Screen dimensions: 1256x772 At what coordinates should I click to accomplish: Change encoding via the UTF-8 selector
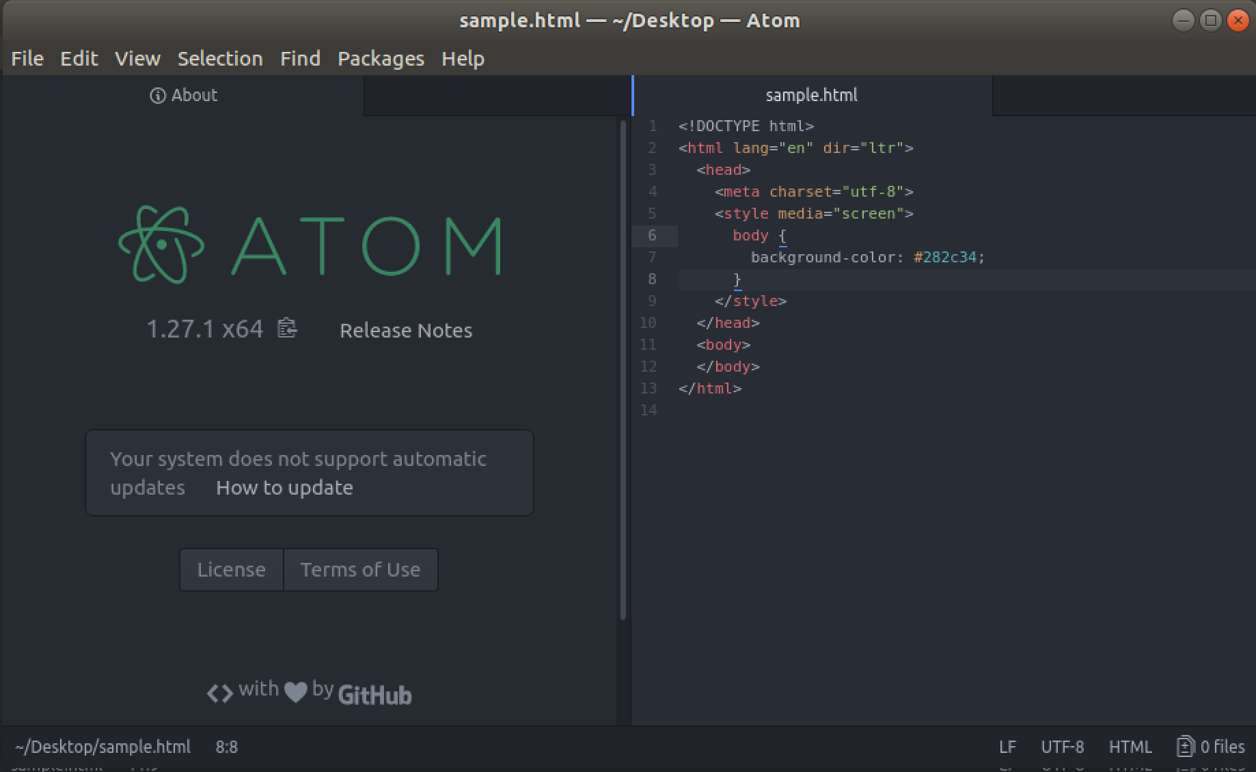pyautogui.click(x=1063, y=746)
